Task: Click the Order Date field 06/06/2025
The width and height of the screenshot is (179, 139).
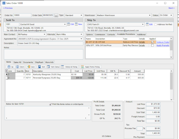Action: 48,15
